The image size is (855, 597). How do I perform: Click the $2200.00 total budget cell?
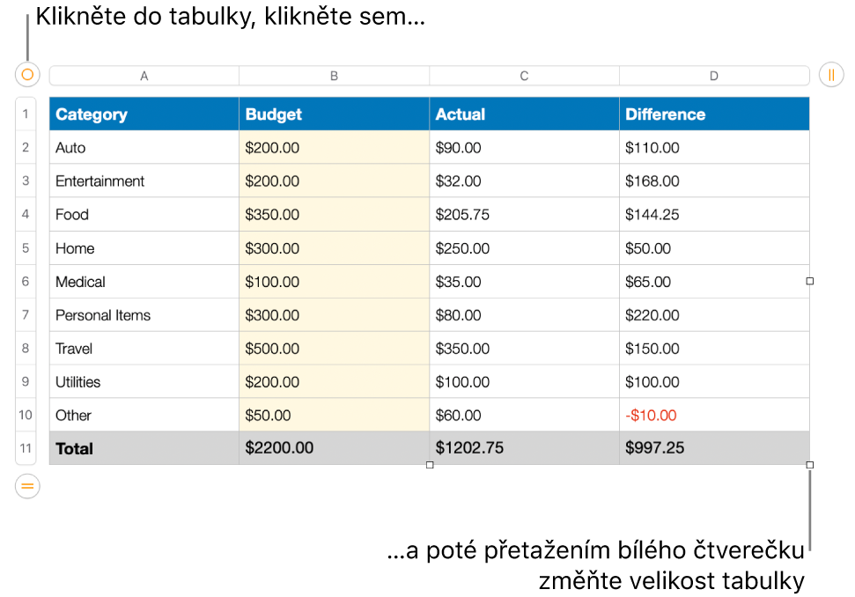click(334, 448)
